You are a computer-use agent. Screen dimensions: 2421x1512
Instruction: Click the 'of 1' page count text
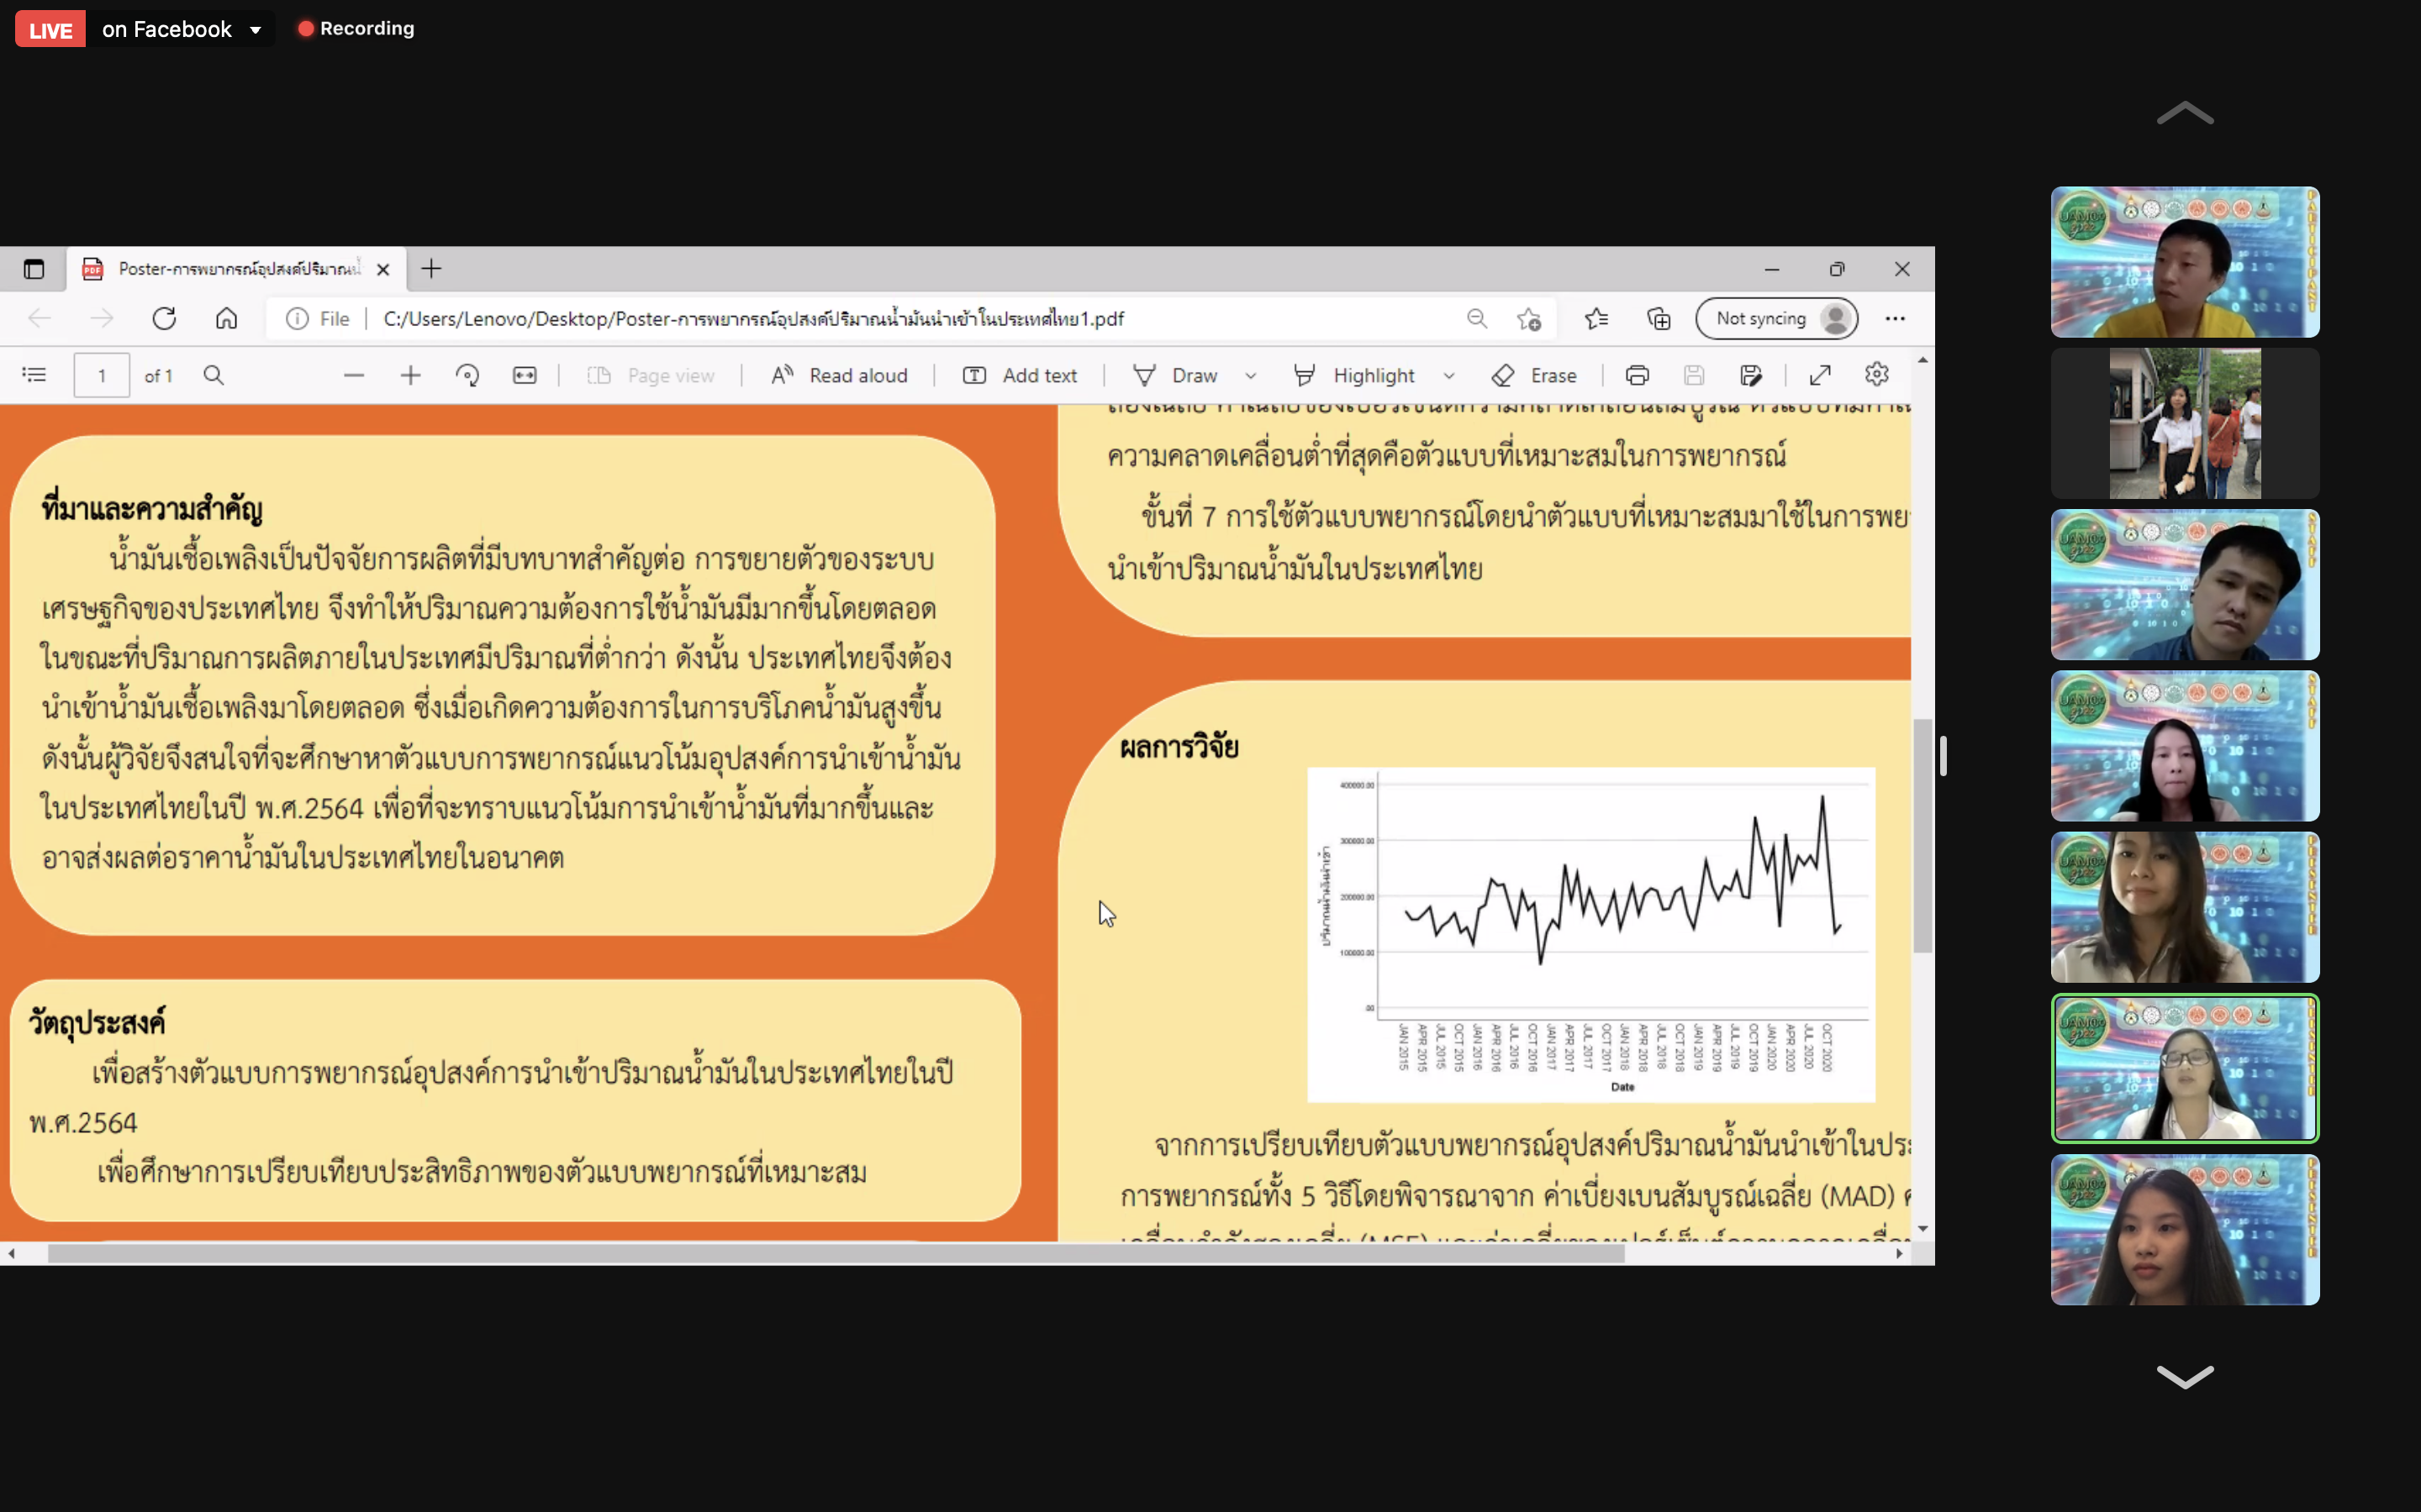tap(158, 376)
